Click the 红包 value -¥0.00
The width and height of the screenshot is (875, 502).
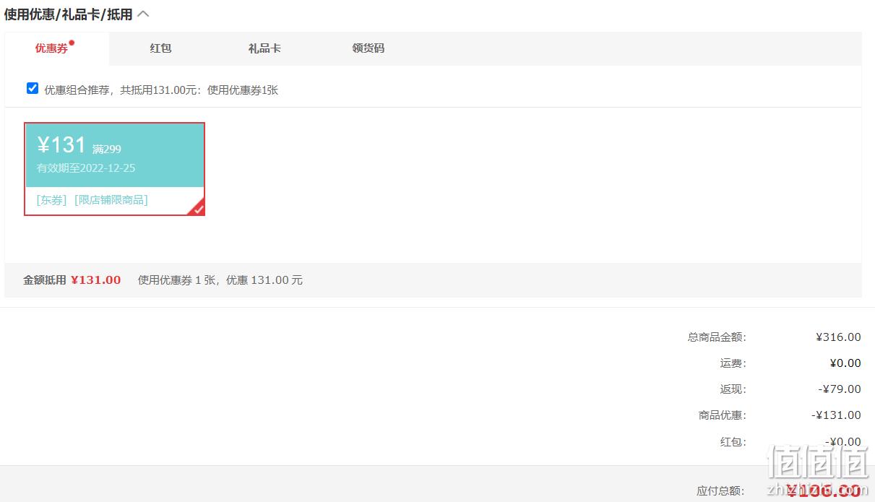(x=842, y=442)
